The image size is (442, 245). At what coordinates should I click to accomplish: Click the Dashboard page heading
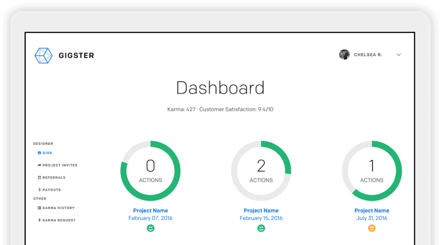220,88
